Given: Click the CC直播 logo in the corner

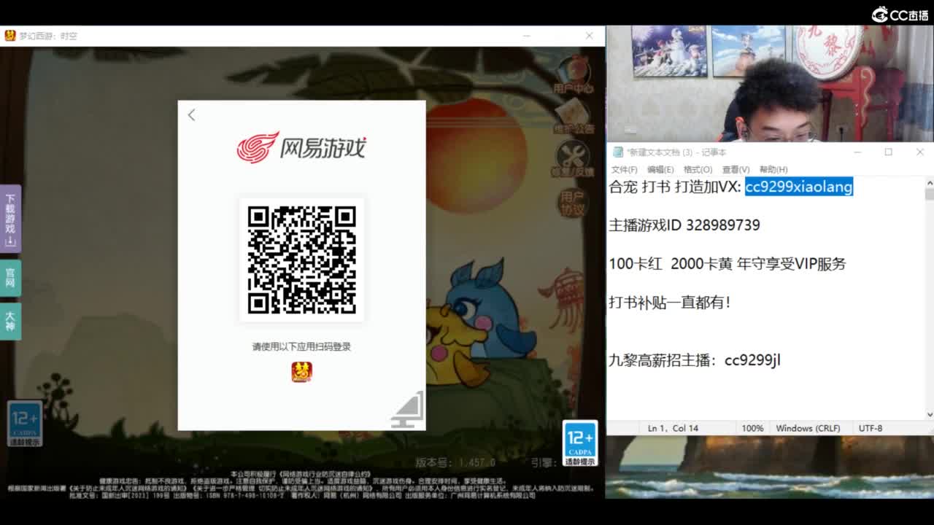Looking at the screenshot, I should pos(900,15).
